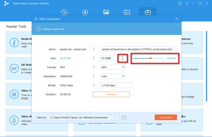Image resolution: width=212 pixels, height=137 pixels.
Task: Click the 17158 kbps bitrate field
Action: coord(116,85)
